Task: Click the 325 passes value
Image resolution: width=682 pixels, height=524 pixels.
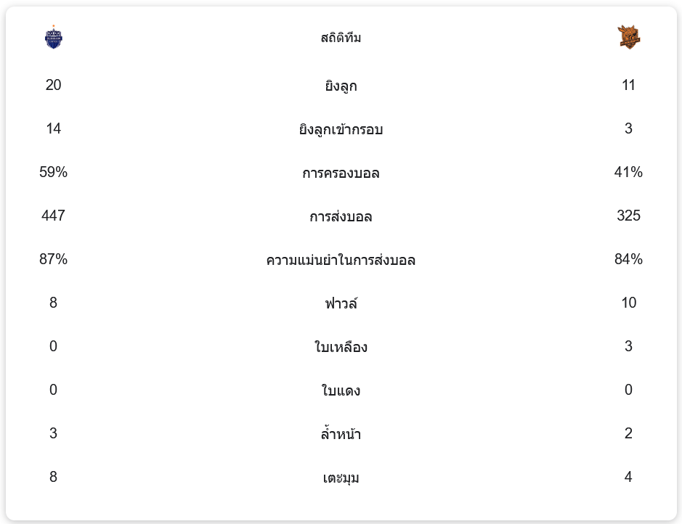Action: pos(628,216)
